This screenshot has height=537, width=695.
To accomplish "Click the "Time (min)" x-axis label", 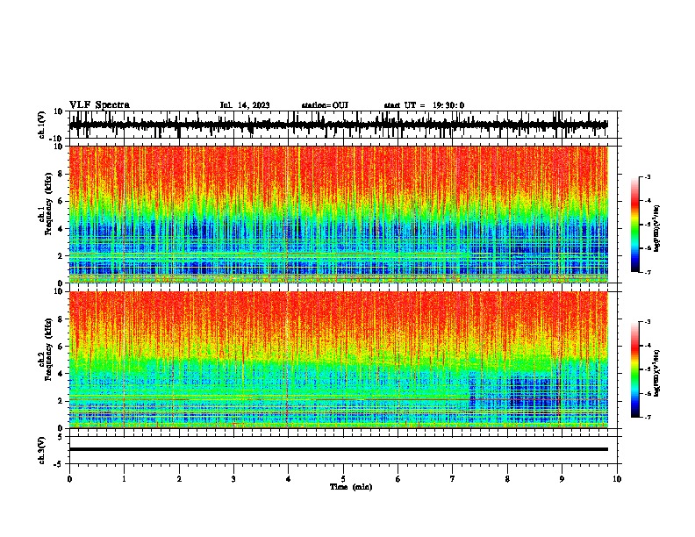I will 351,487.
